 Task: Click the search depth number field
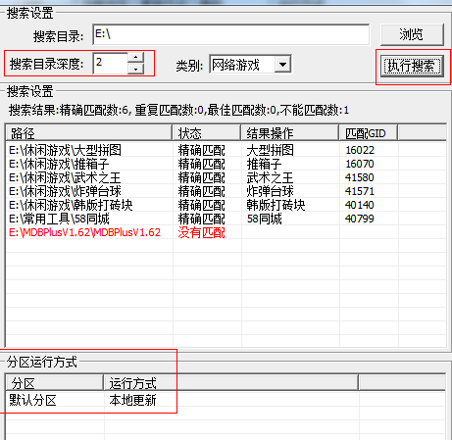click(x=111, y=63)
